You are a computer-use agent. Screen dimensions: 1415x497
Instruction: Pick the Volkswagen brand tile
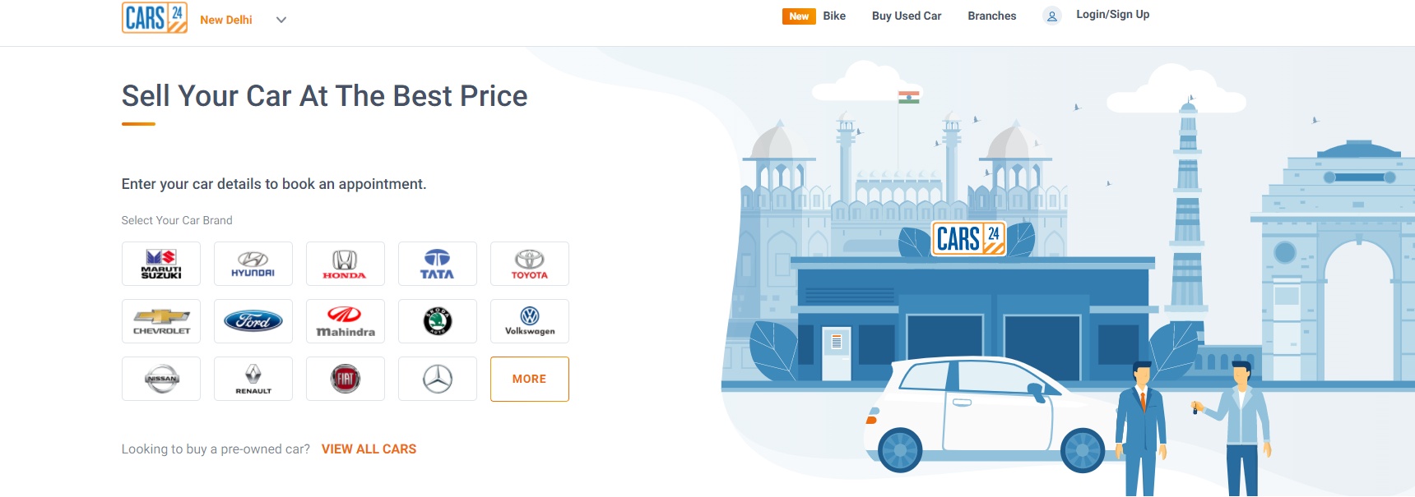tap(530, 321)
